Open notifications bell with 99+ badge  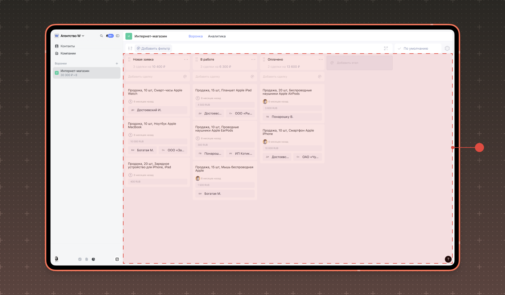pos(110,36)
